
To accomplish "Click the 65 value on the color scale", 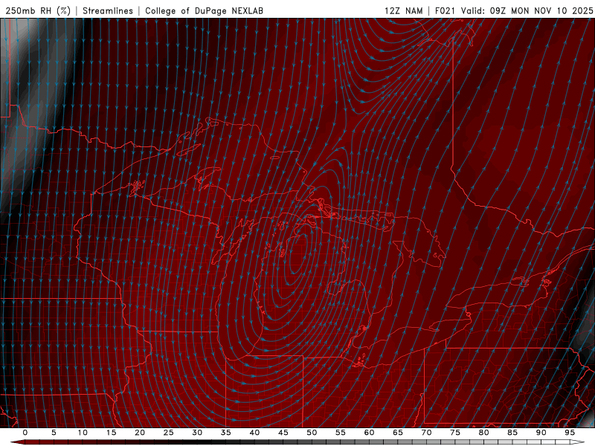I will click(x=398, y=433).
